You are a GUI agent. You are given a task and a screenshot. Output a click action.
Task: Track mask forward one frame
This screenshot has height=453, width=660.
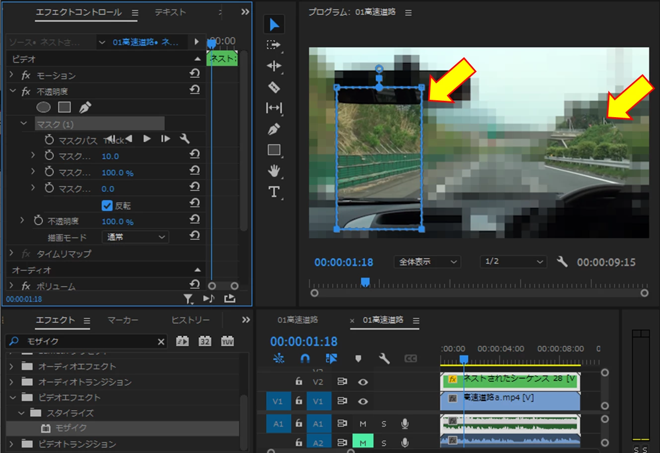(x=165, y=139)
